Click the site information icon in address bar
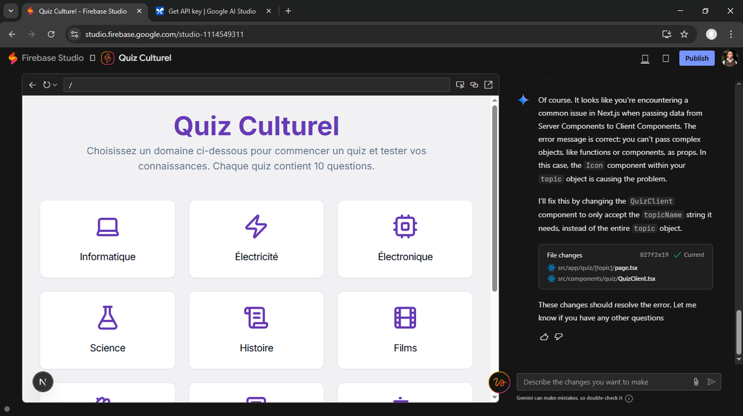 (74, 34)
